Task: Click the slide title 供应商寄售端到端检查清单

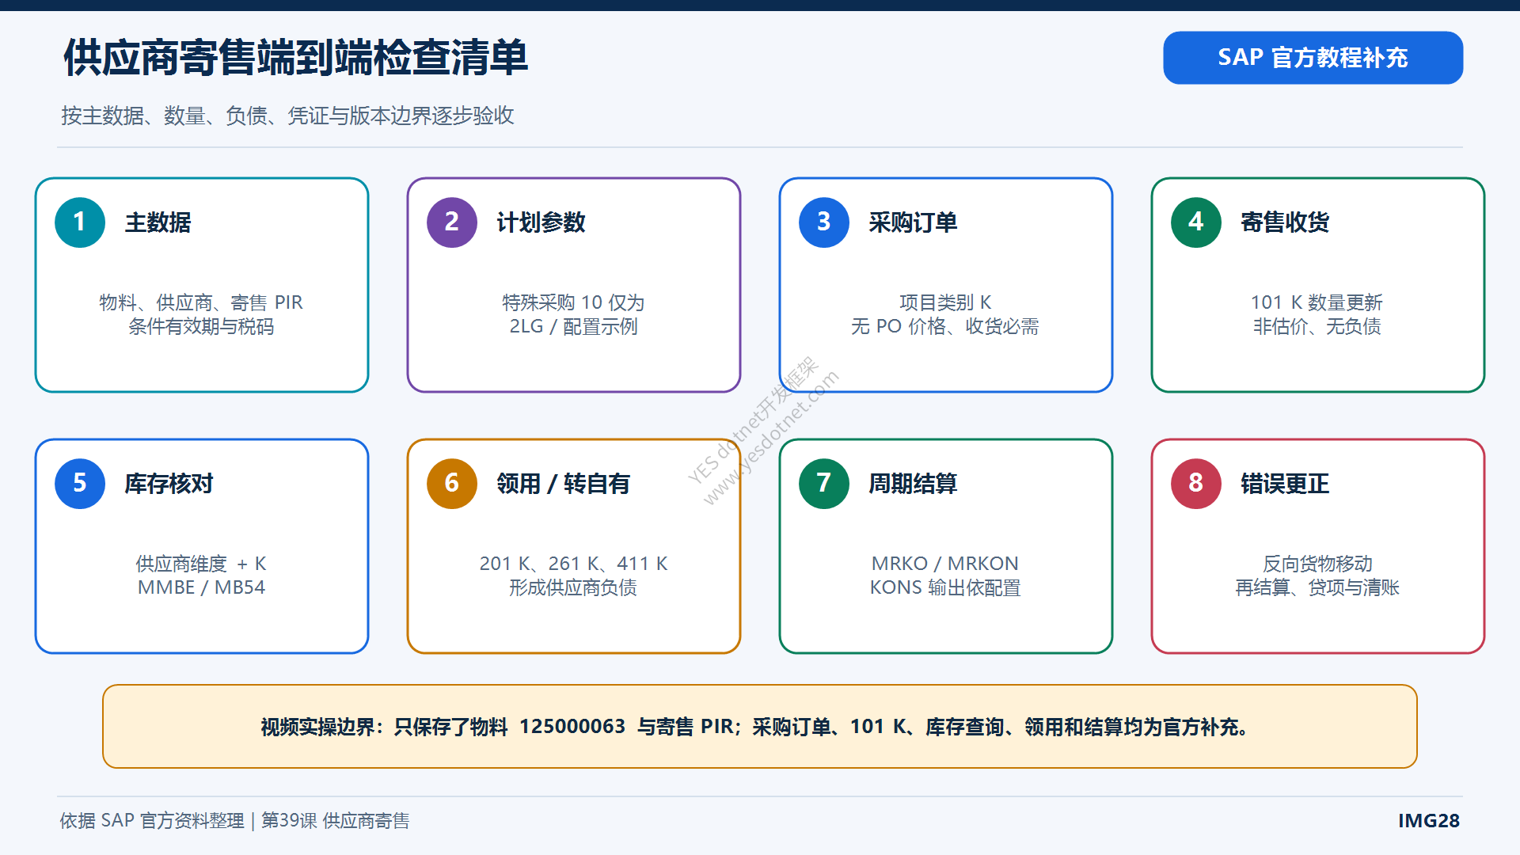Action: tap(295, 58)
